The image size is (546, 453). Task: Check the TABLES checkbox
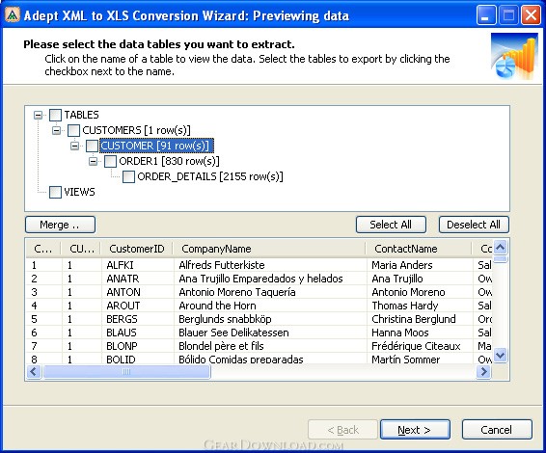55,115
